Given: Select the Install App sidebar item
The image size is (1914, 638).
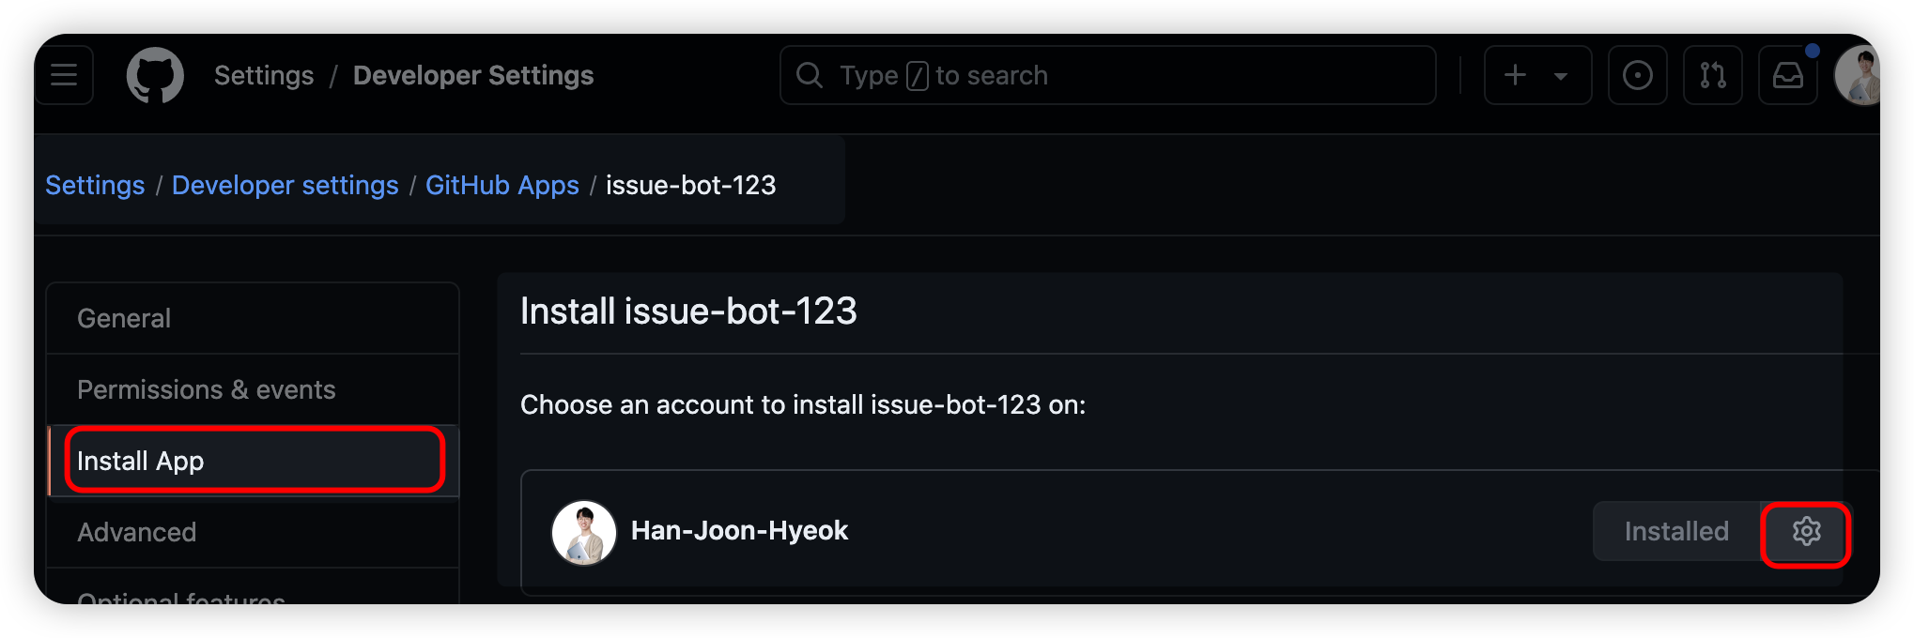Looking at the screenshot, I should pos(141,462).
